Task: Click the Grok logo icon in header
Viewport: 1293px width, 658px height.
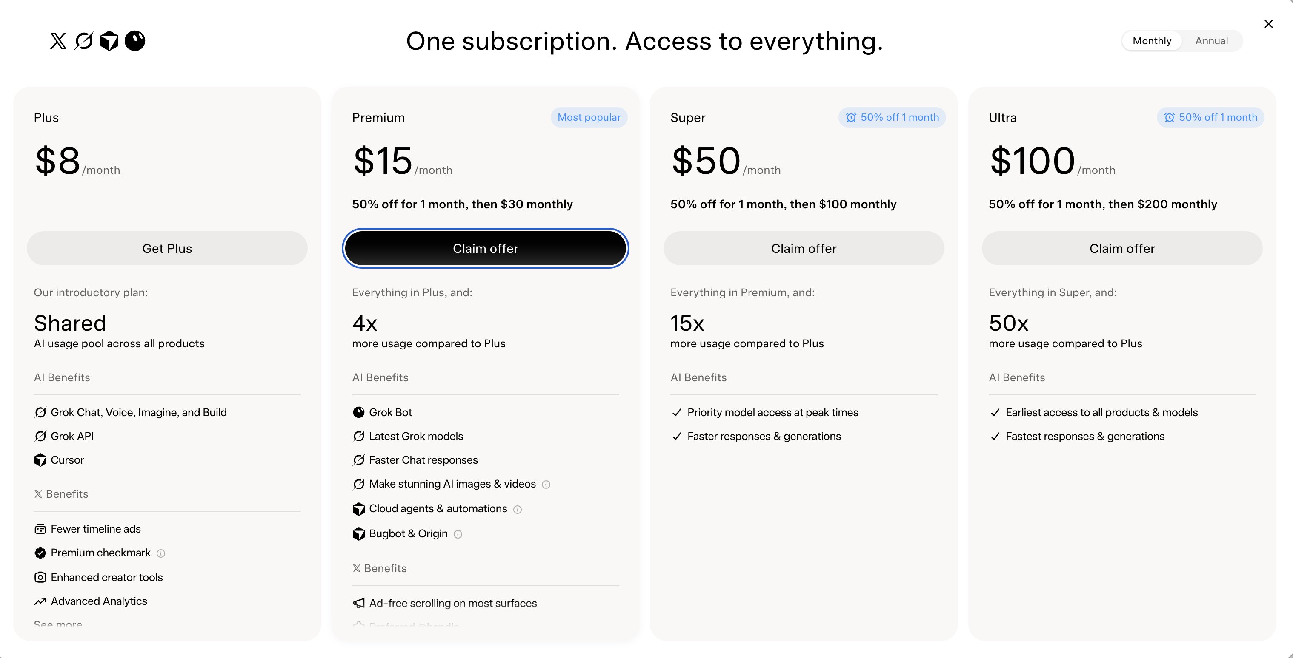Action: 84,40
